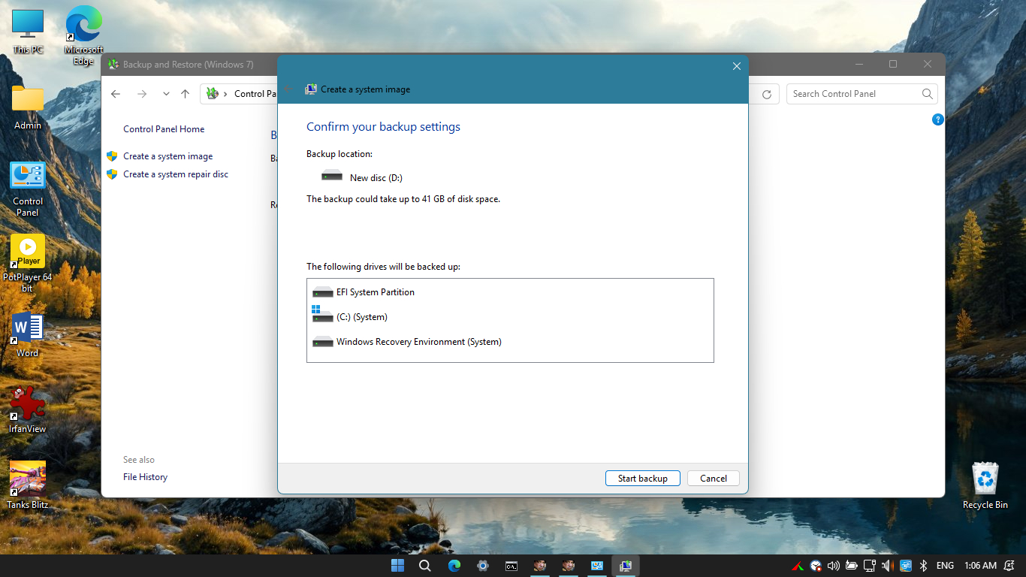Open Command Prompt from the taskbar
The image size is (1026, 577).
511,566
